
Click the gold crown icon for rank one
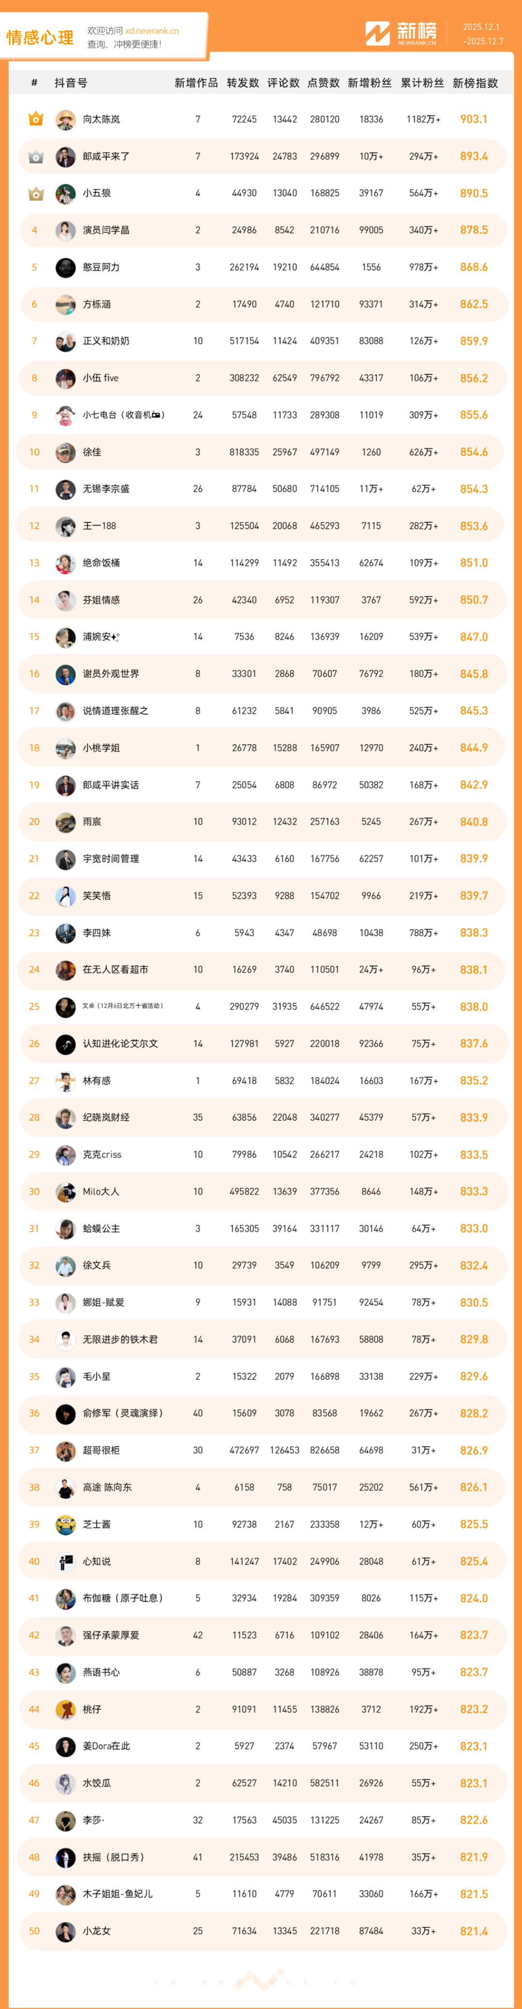click(35, 119)
